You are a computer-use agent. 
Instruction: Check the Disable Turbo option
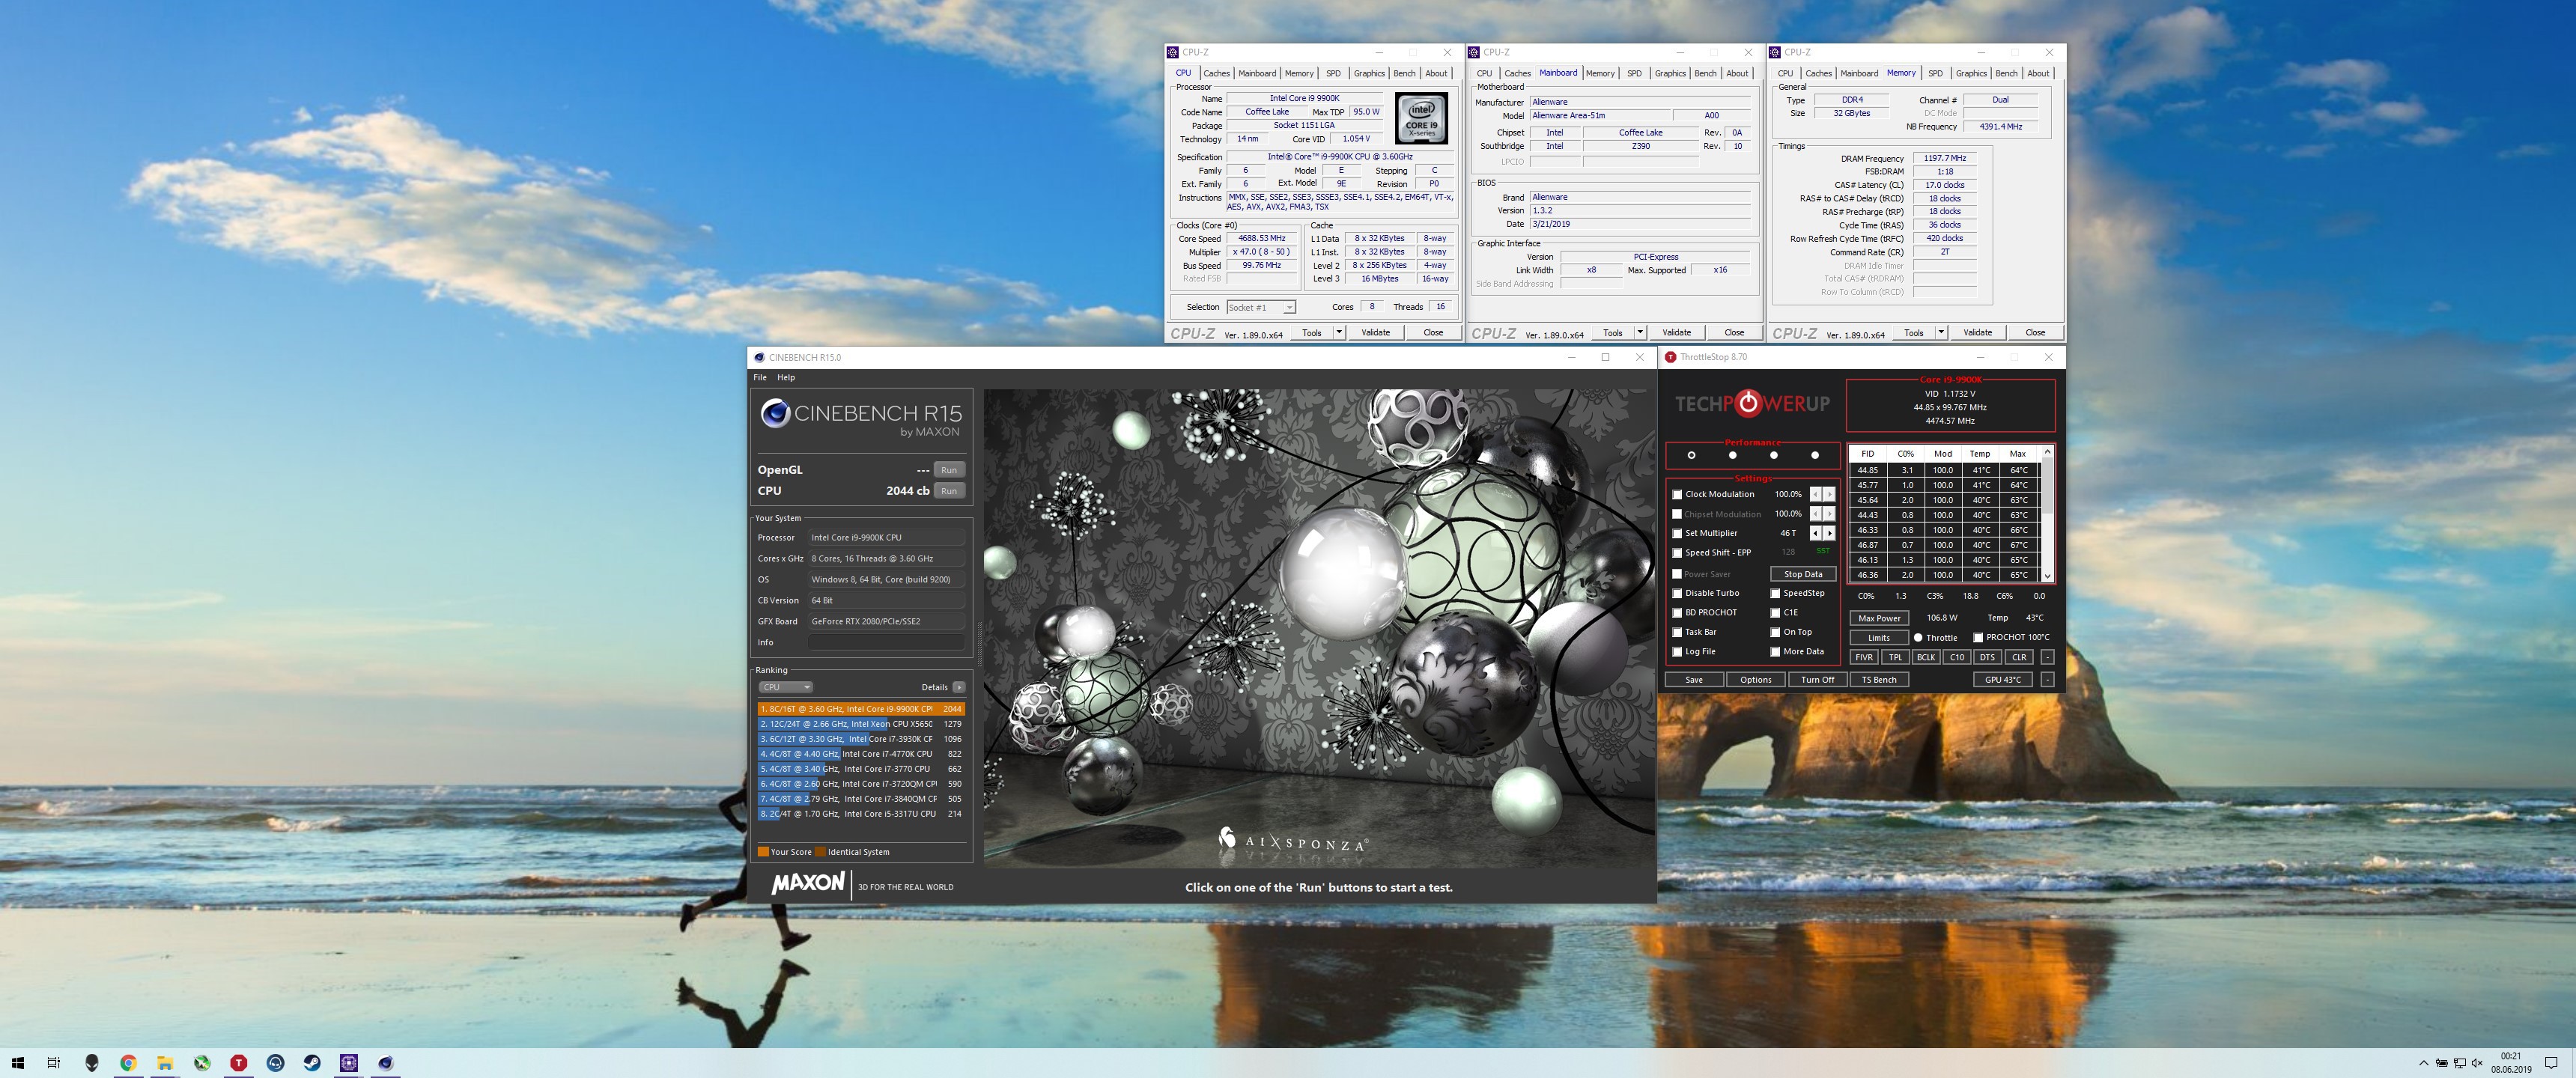[x=1677, y=593]
